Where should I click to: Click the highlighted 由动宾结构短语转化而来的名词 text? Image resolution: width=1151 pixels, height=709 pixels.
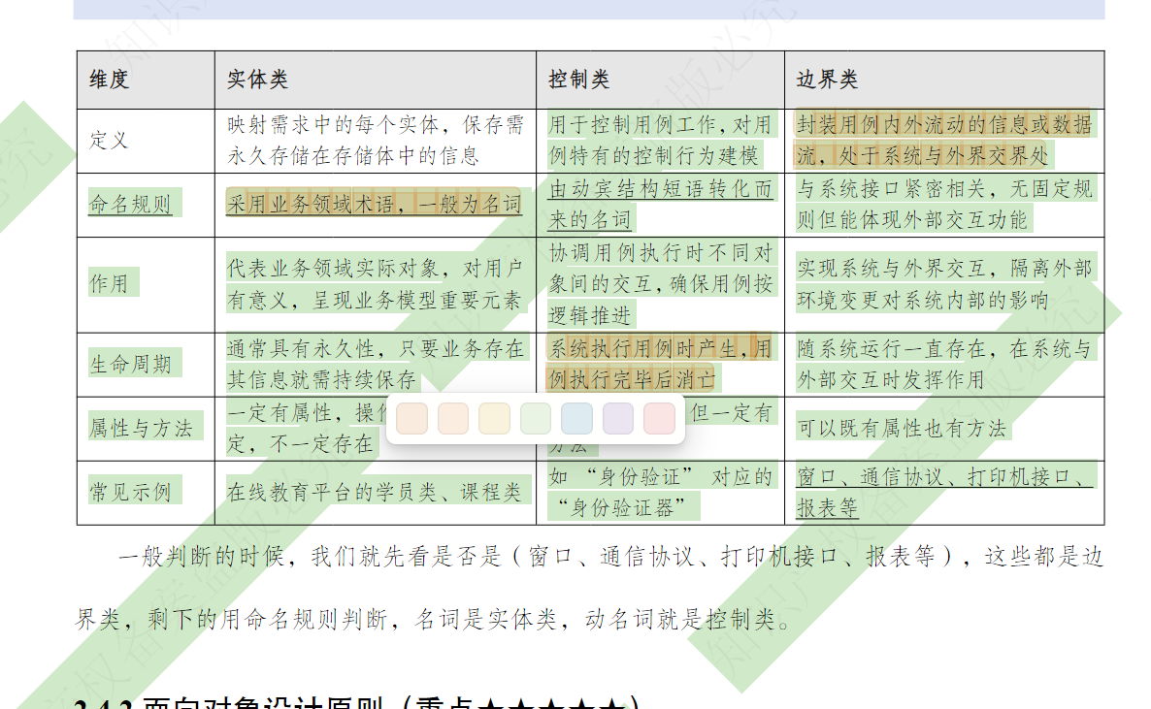660,204
